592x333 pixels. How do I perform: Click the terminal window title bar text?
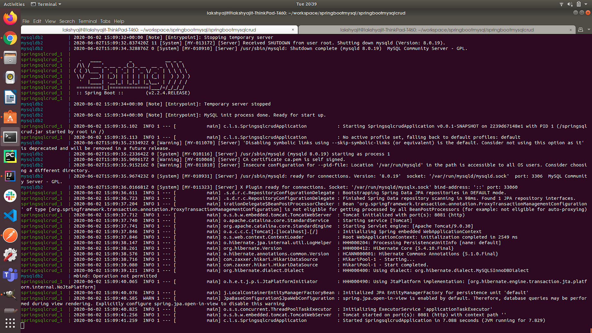tap(306, 13)
